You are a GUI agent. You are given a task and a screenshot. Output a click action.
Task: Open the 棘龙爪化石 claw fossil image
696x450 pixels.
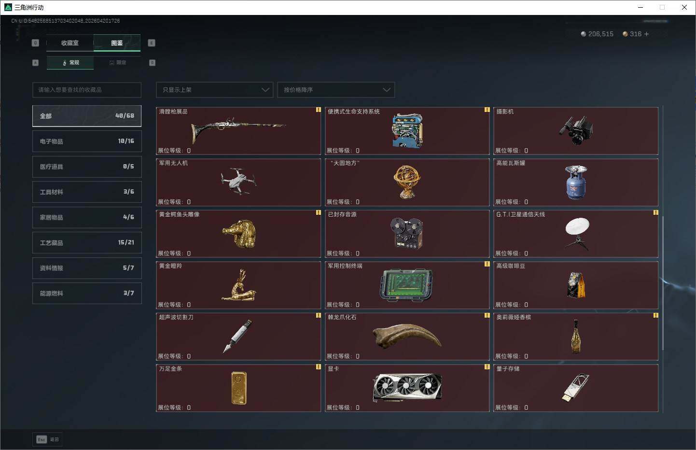[407, 336]
